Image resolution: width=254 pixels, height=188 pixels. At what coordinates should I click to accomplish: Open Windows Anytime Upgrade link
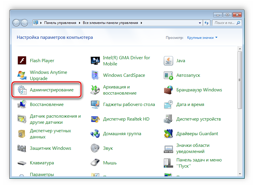coord(48,75)
